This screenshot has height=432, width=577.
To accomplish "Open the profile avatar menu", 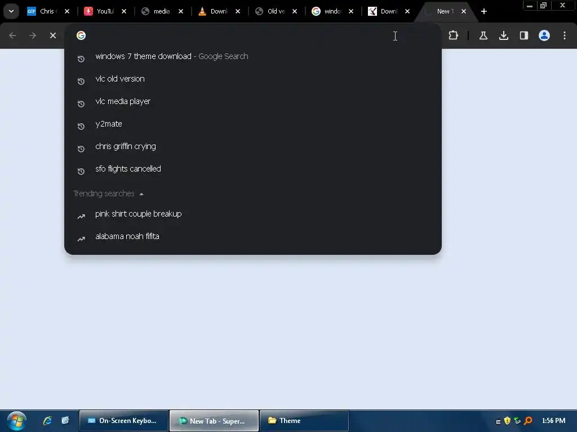I will click(x=544, y=35).
